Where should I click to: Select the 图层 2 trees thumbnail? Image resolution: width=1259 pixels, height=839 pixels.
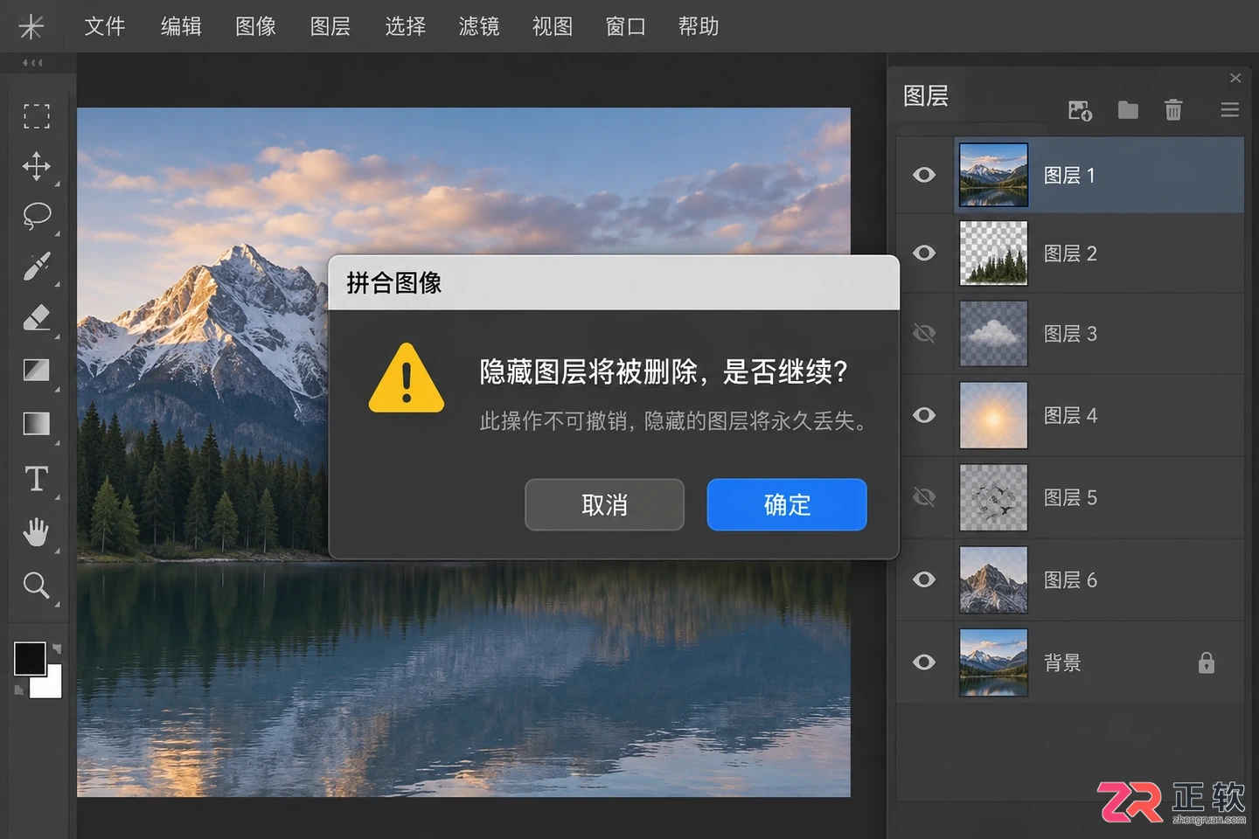(993, 253)
